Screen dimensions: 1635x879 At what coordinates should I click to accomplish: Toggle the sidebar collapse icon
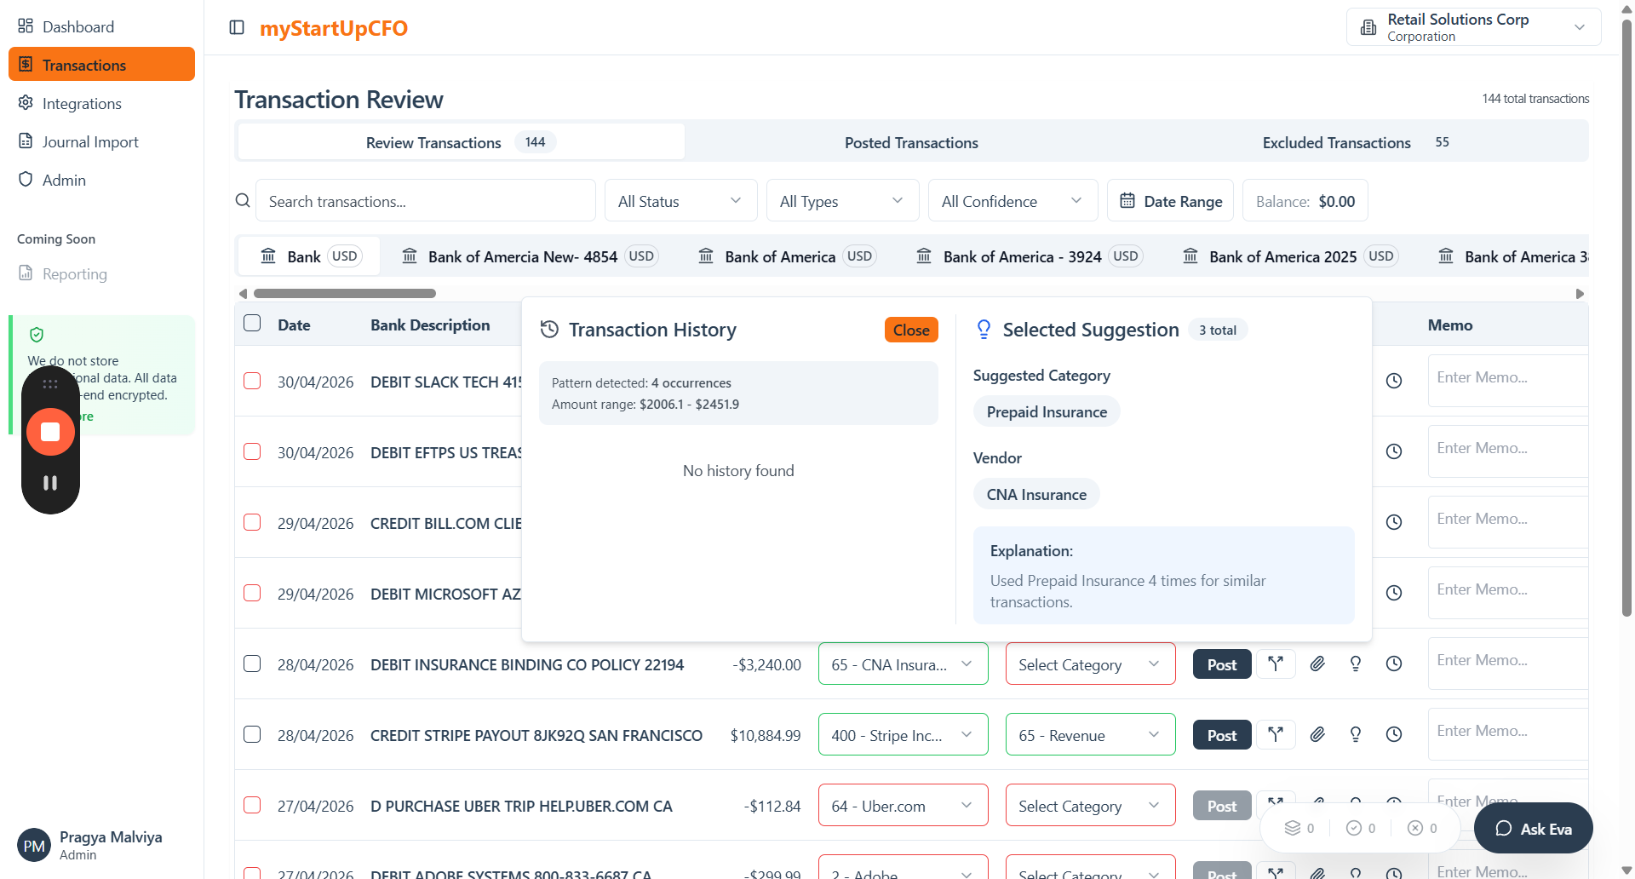click(237, 28)
